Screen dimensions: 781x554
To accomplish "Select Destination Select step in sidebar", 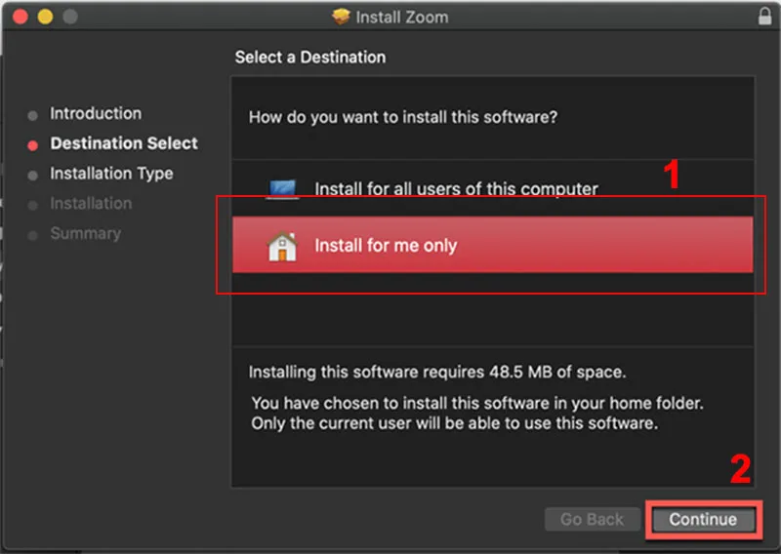I will click(124, 143).
